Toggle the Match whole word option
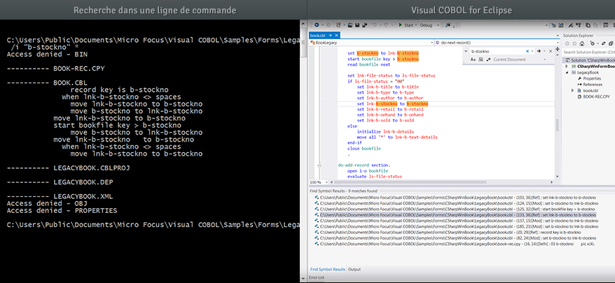Screen dimensions: 615x283 (481, 60)
